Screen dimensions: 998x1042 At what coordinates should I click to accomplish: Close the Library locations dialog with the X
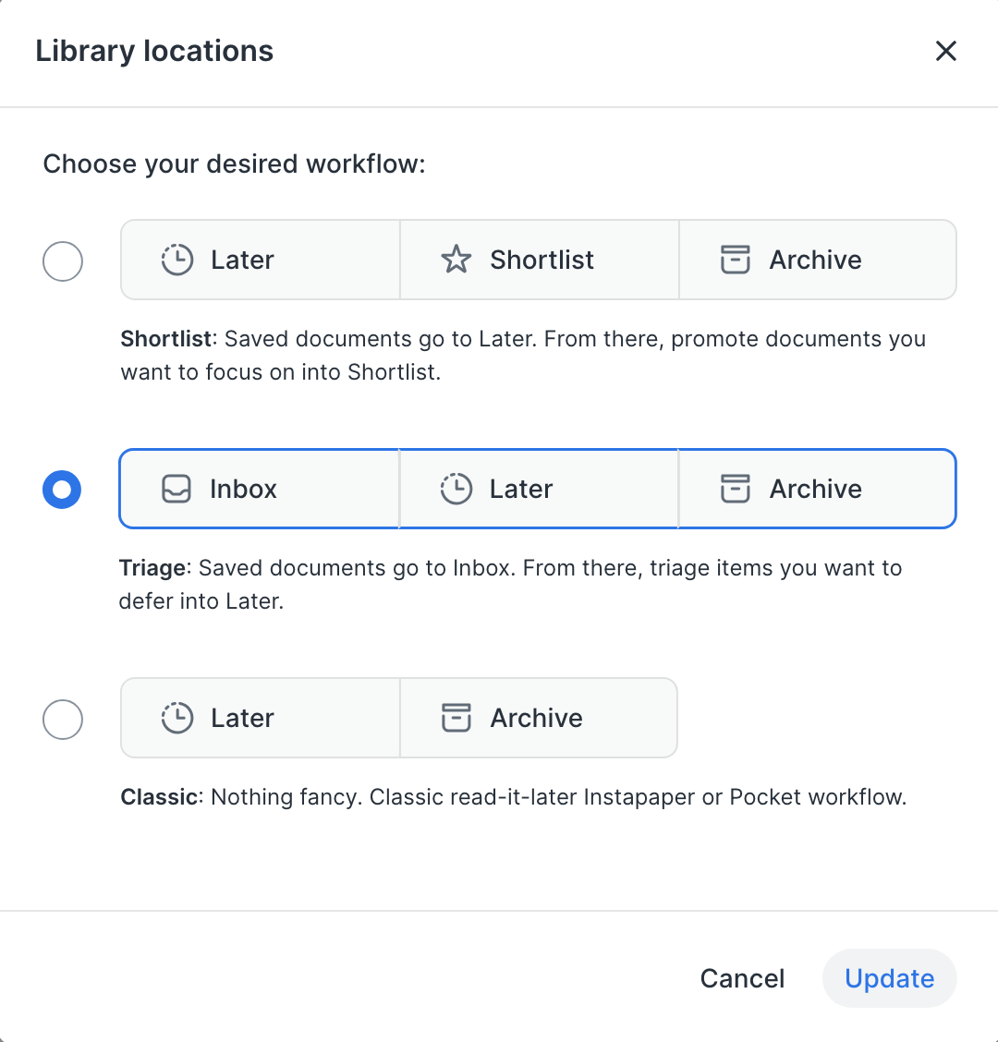tap(945, 51)
